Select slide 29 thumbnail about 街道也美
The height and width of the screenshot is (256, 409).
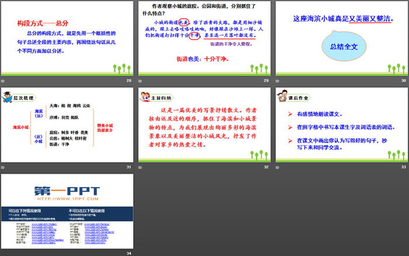pyautogui.click(x=204, y=39)
